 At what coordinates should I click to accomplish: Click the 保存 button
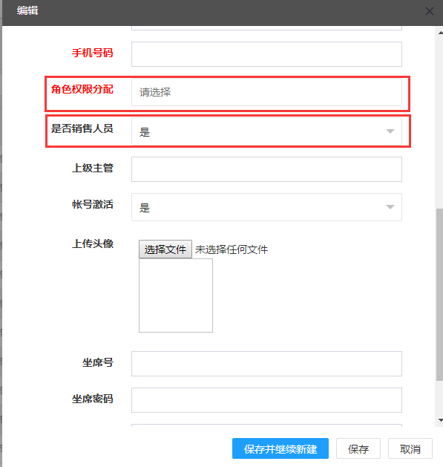coord(358,448)
